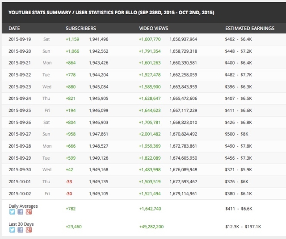Select date 2015-09-20
Viewport: 286px width, 239px height.
tap(20, 51)
